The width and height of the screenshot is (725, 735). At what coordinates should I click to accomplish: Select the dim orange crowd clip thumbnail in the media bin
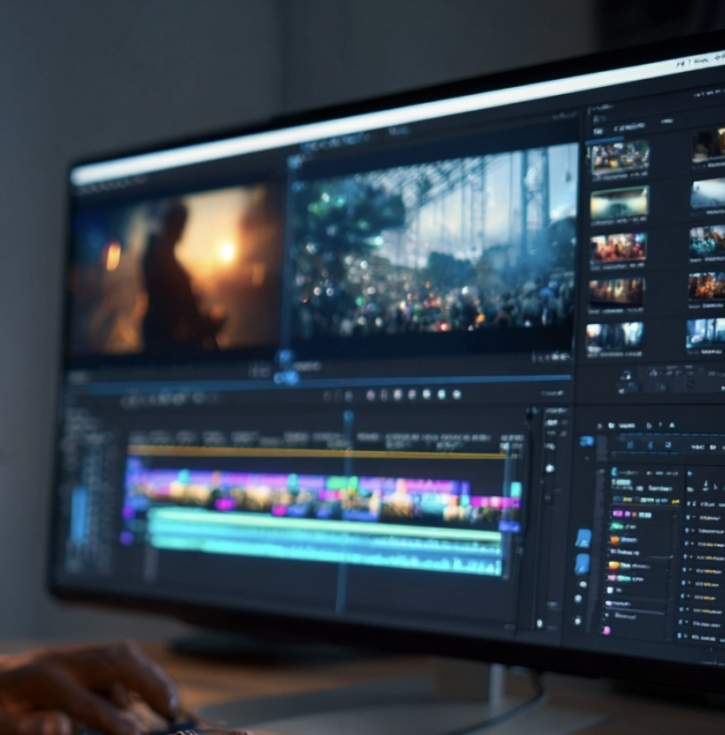point(617,292)
